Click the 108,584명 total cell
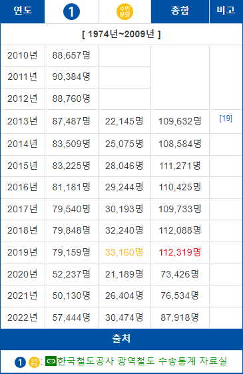Viewport: 243px width, 374px height. click(180, 144)
